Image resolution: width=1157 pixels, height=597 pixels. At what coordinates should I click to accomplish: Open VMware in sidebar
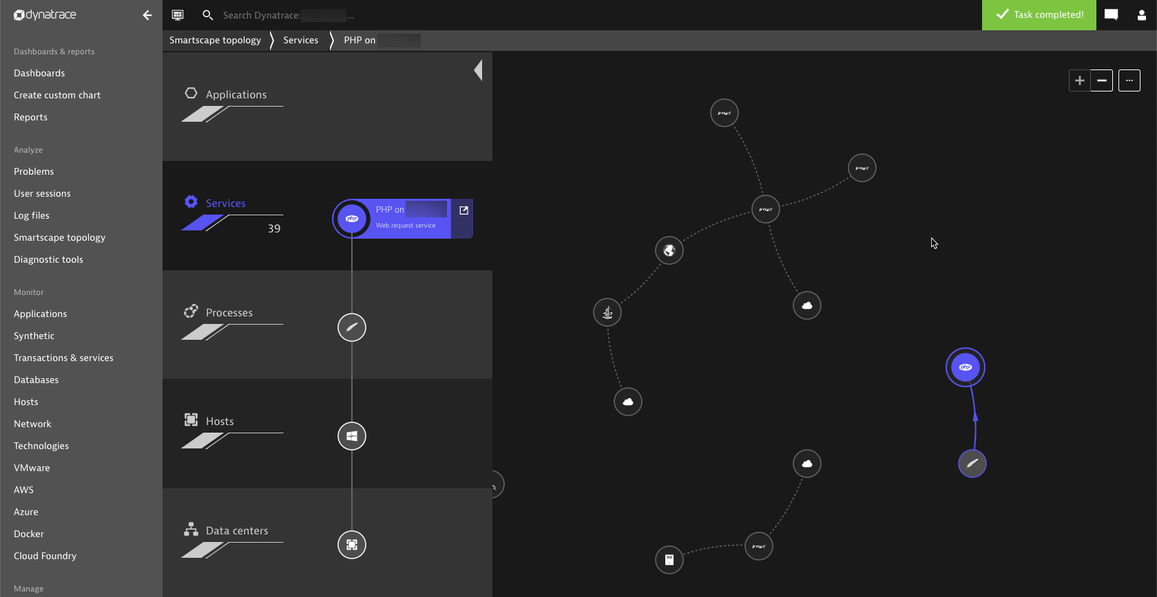pos(32,468)
